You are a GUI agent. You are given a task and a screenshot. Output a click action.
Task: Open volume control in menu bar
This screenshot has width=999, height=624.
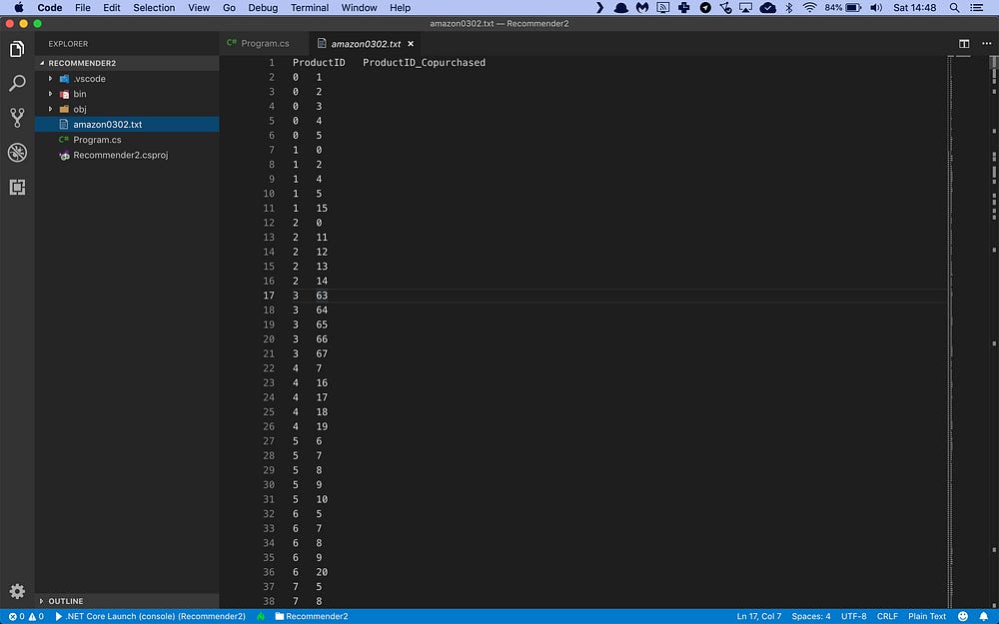tap(877, 8)
